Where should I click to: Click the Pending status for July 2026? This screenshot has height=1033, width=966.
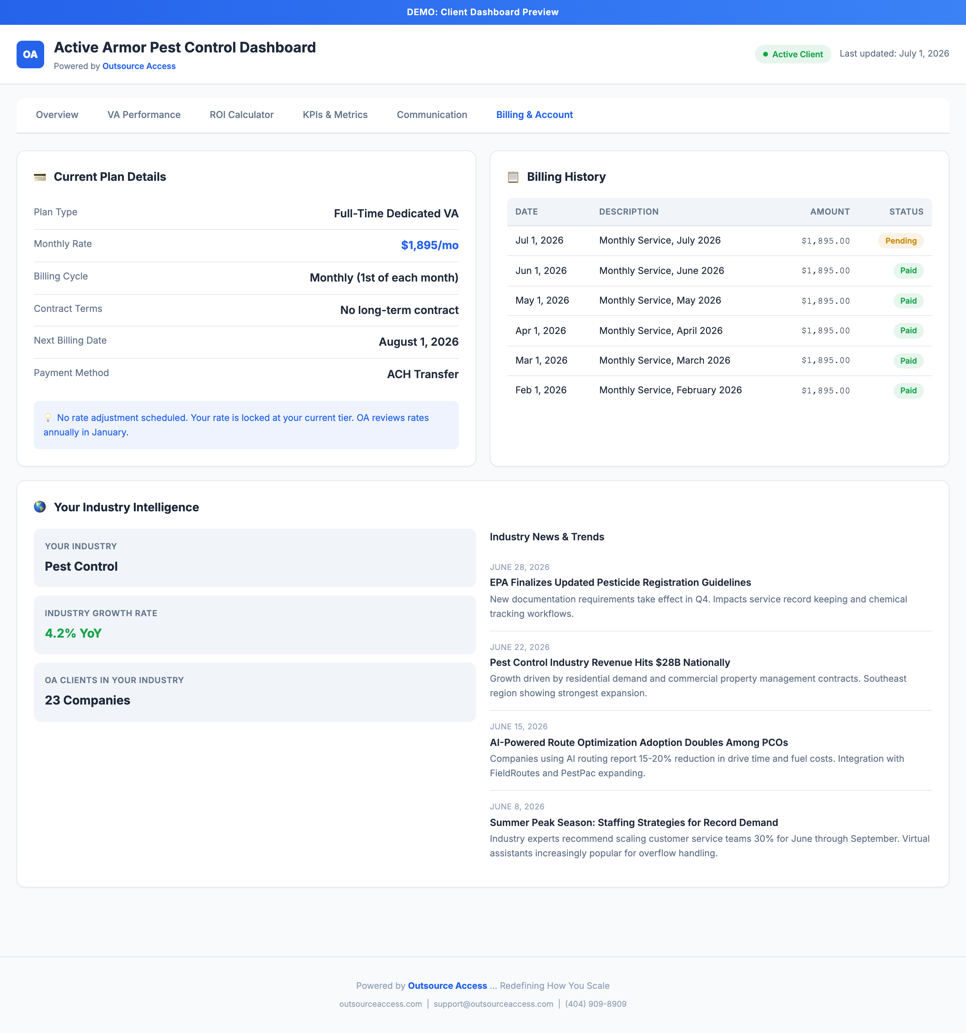pyautogui.click(x=900, y=241)
